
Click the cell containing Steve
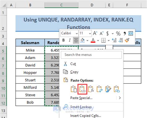click(x=30, y=95)
